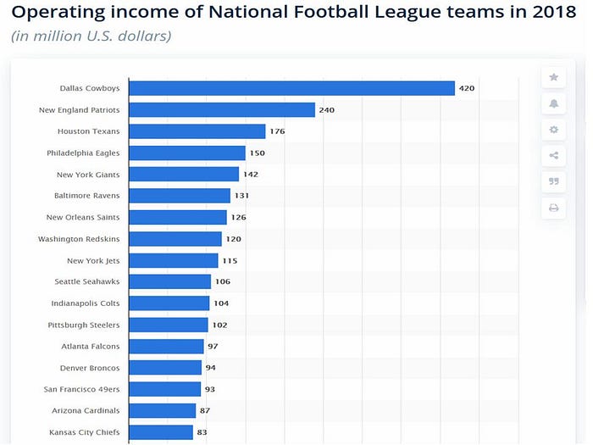
Task: Click the Houston Texans bar
Action: [x=197, y=131]
